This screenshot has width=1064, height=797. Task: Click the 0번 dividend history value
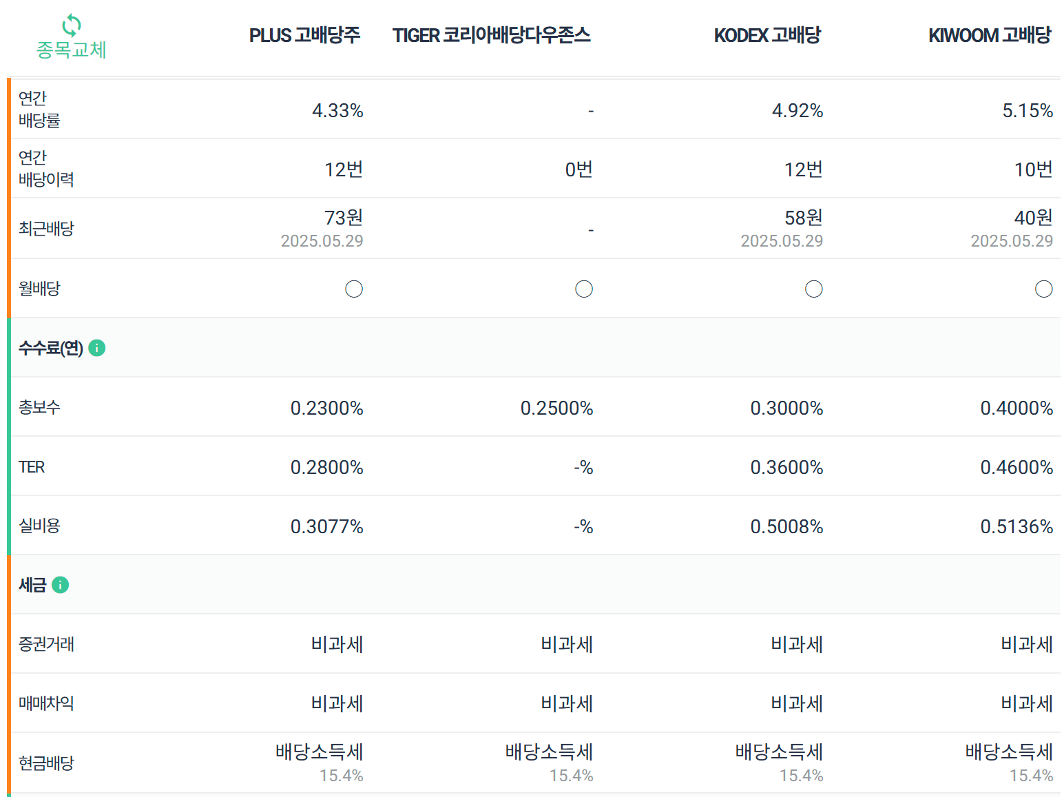point(579,169)
